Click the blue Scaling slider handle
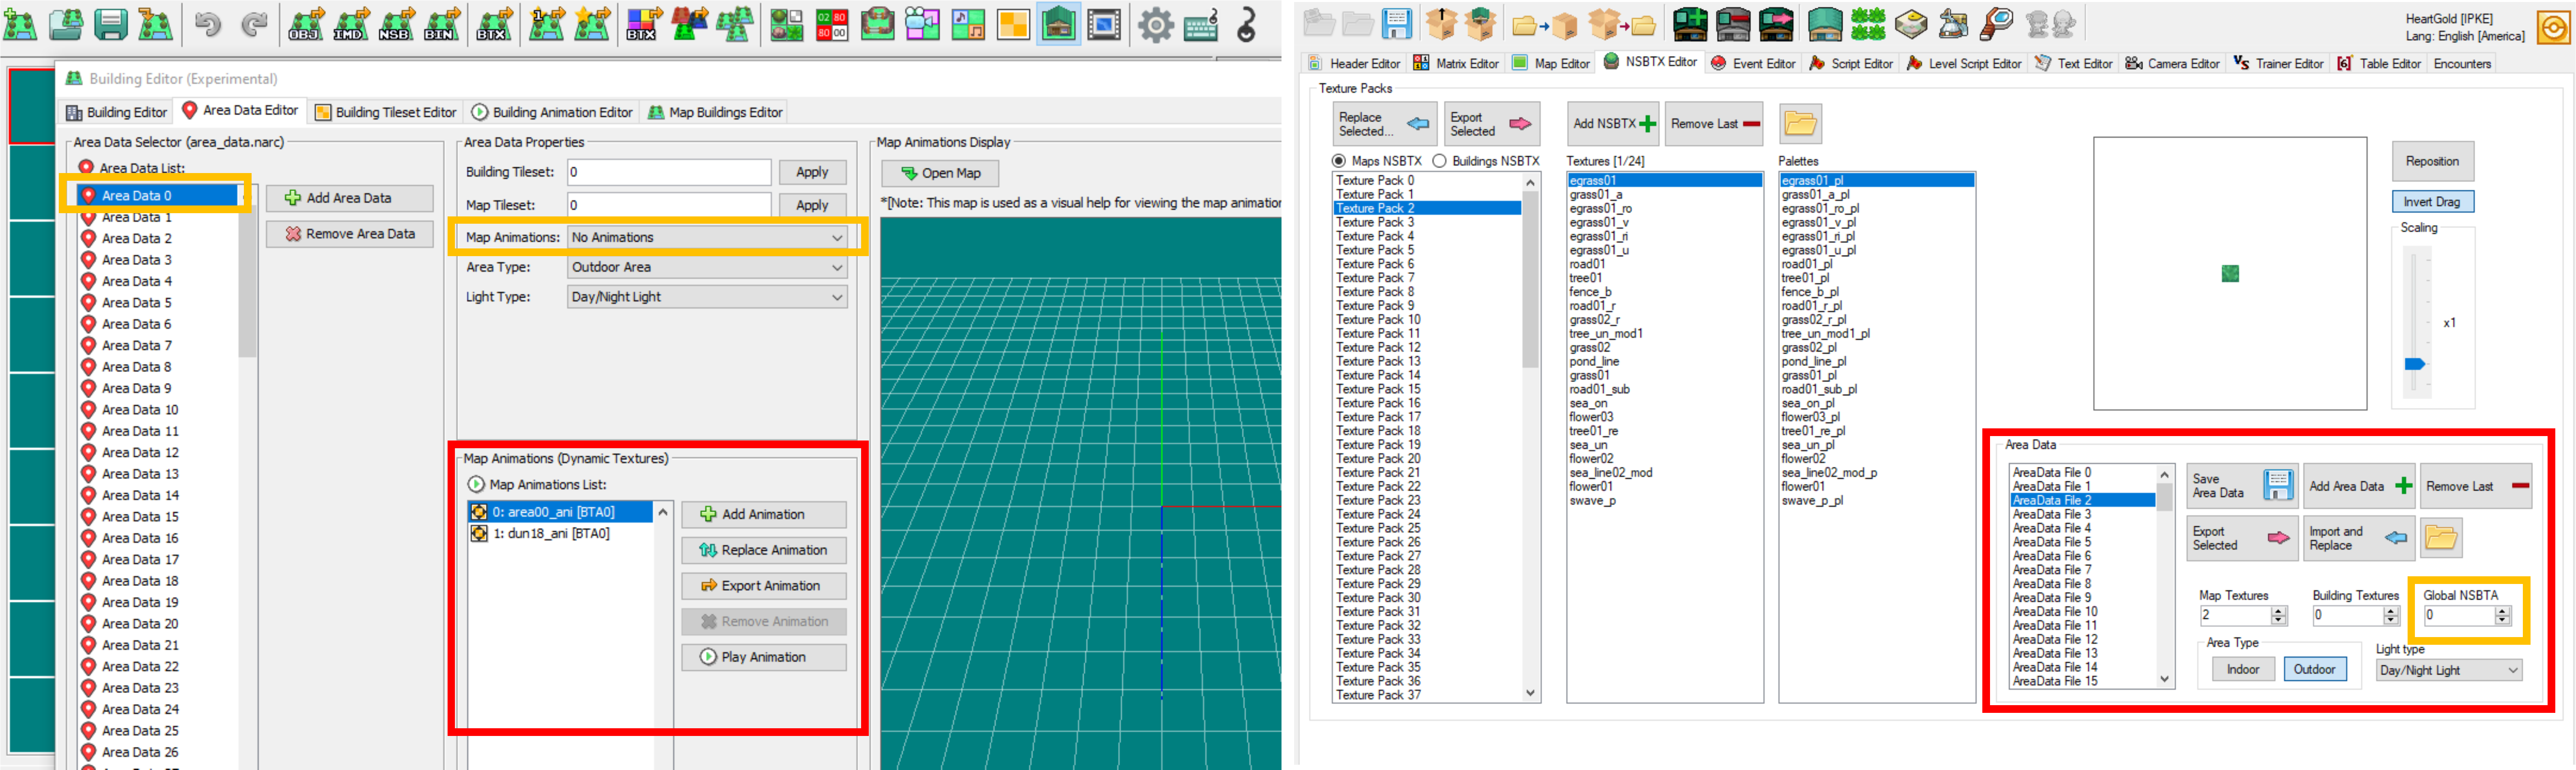The image size is (2576, 770). pos(2414,364)
